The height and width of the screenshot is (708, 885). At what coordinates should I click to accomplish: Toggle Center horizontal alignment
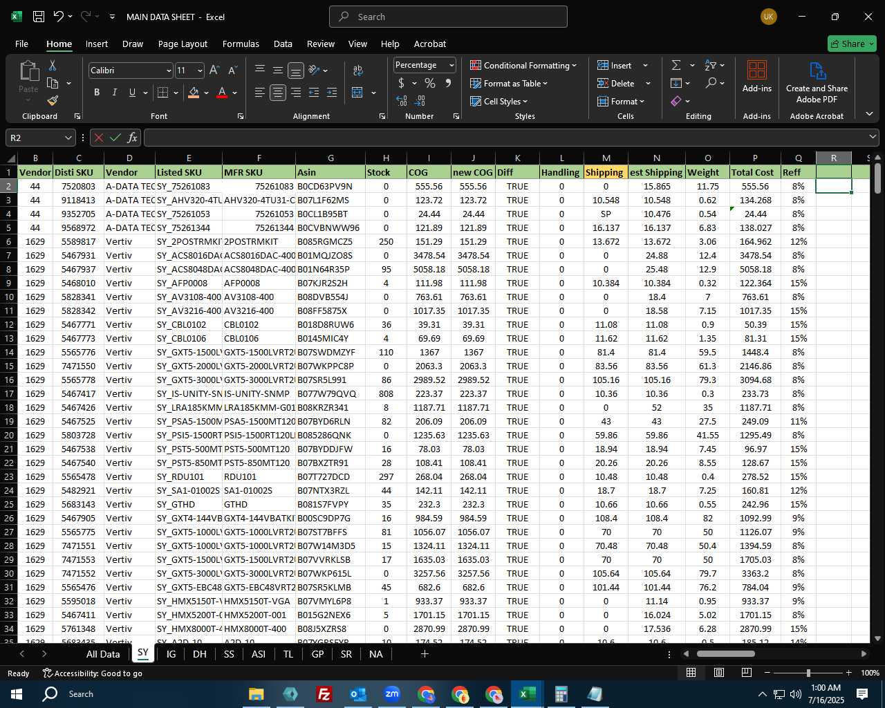[278, 93]
